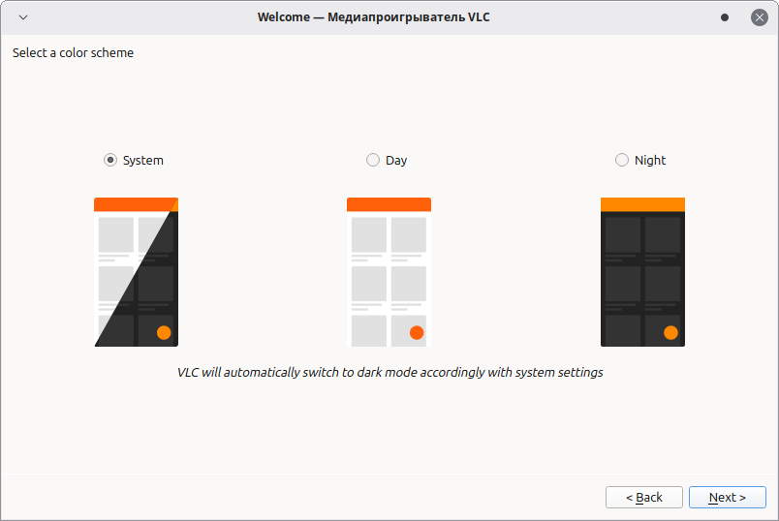Click the 'Day' label text
The image size is (779, 521).
(396, 161)
